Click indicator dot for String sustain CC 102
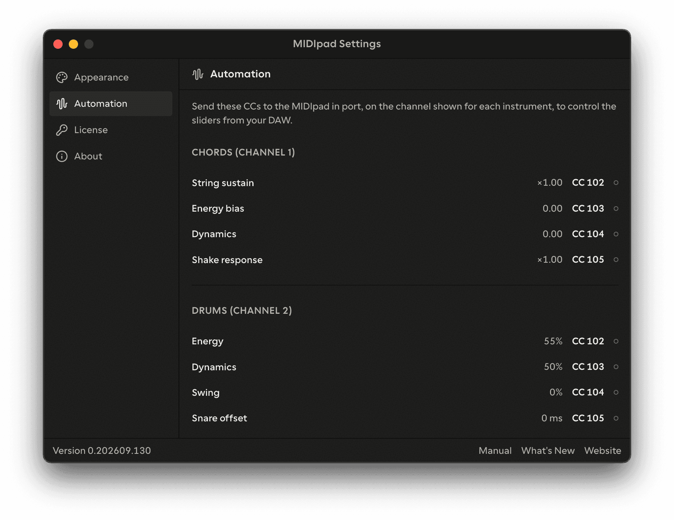 pos(616,183)
